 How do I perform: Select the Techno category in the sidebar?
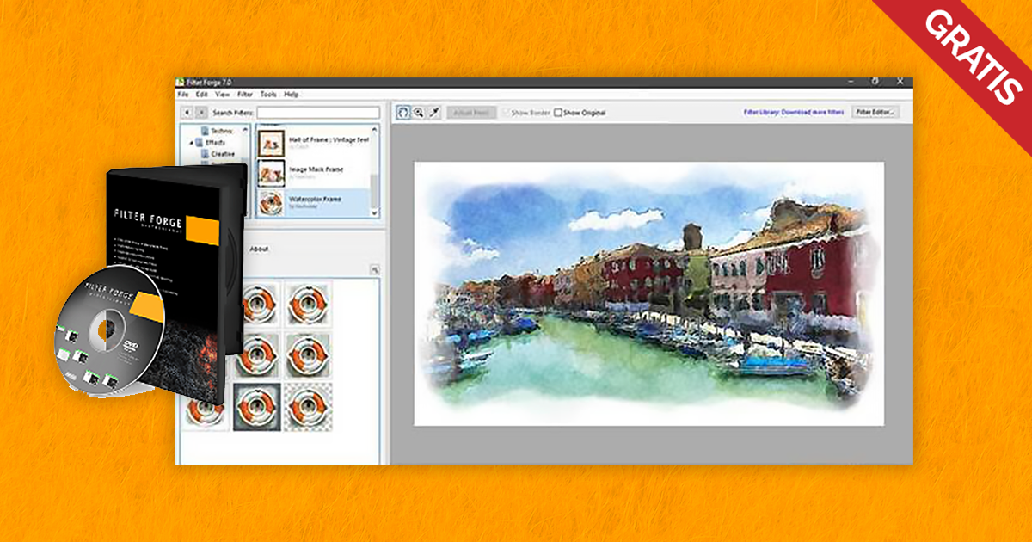[220, 131]
